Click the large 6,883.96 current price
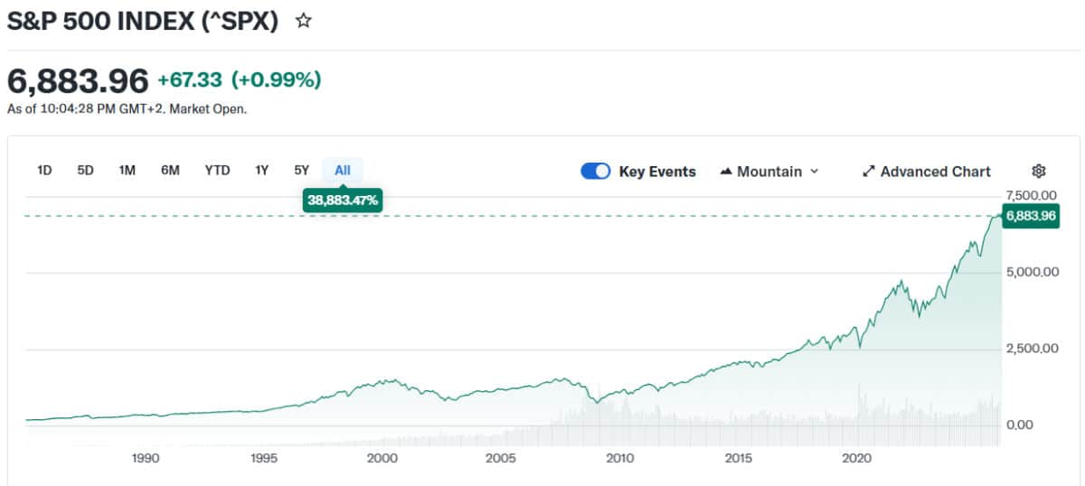This screenshot has width=1085, height=486. tap(78, 80)
